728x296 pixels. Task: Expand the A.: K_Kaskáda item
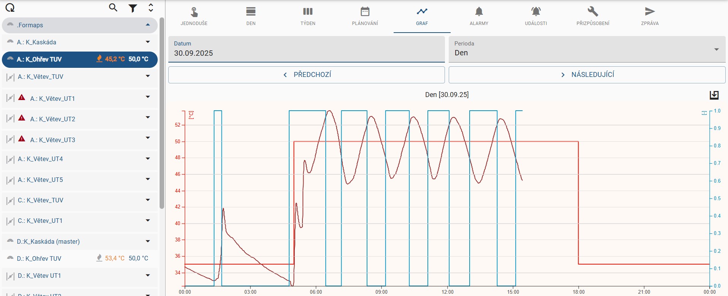pos(148,42)
